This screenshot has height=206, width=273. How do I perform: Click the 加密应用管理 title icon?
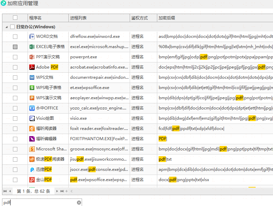(3, 3)
